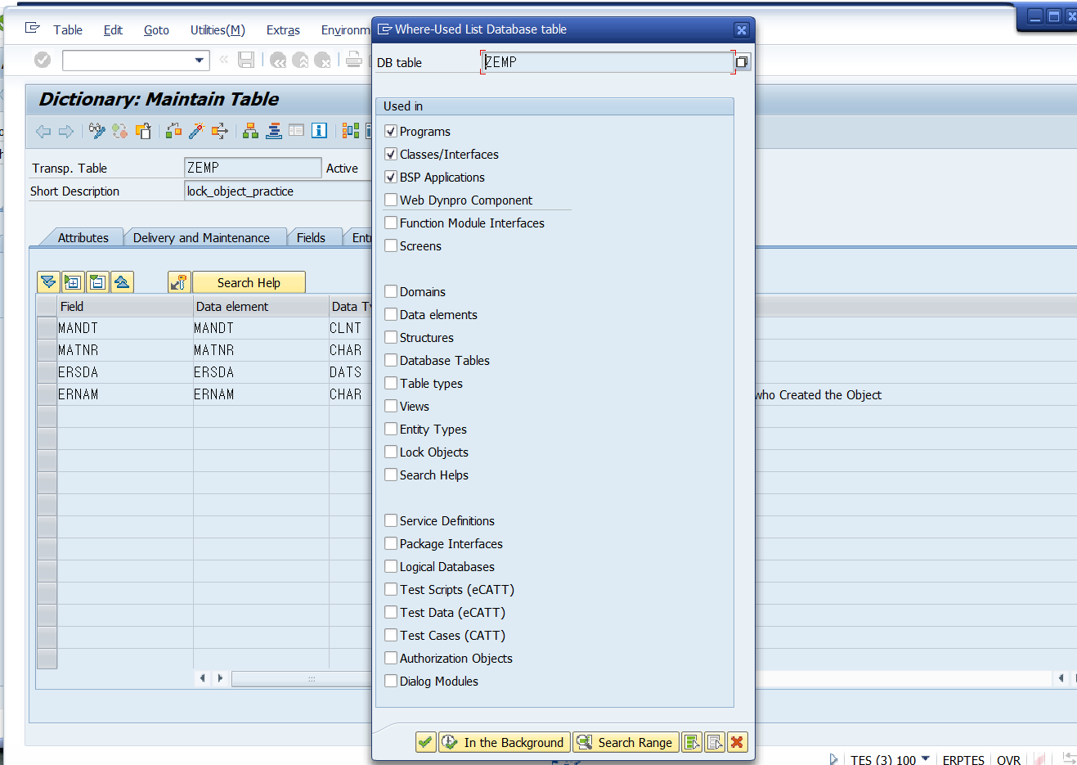The image size is (1077, 765).
Task: Click the Select All green list icon in dialog
Action: [692, 742]
